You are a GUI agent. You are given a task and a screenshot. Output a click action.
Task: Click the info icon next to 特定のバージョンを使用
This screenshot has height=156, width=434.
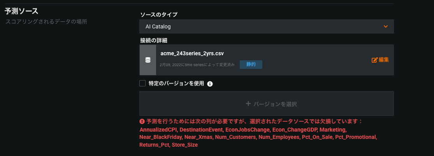tap(210, 84)
